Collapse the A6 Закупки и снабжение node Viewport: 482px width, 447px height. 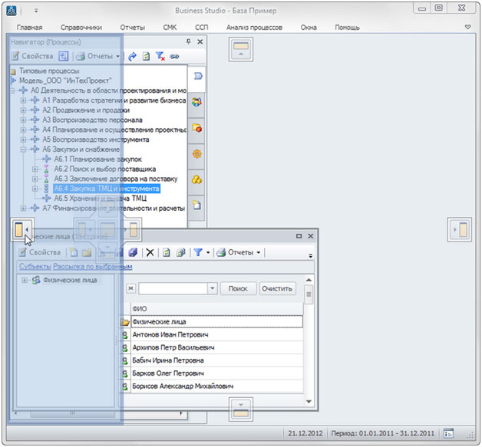[23, 150]
